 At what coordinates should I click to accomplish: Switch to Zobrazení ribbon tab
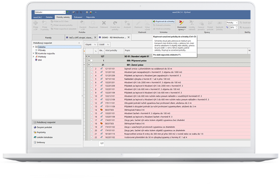tap(78, 17)
